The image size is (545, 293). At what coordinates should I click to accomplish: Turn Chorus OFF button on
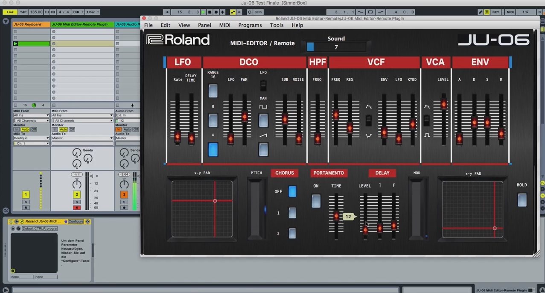(x=292, y=191)
